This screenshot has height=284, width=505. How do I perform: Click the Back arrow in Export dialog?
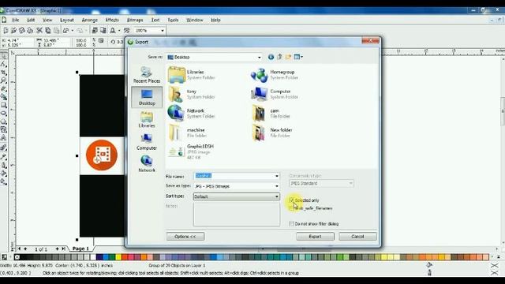(x=271, y=57)
